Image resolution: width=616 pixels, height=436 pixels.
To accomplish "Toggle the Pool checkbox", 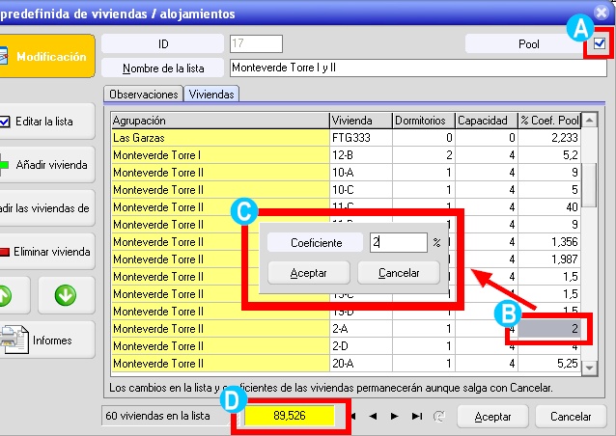I will [600, 43].
